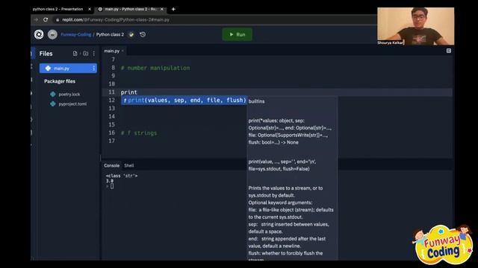Image resolution: width=478 pixels, height=268 pixels.
Task: Click the Python class 2 repl name
Action: pyautogui.click(x=110, y=34)
